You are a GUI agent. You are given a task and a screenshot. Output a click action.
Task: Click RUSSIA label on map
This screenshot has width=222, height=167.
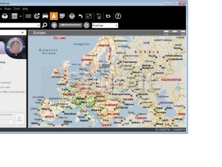pyautogui.click(x=147, y=52)
